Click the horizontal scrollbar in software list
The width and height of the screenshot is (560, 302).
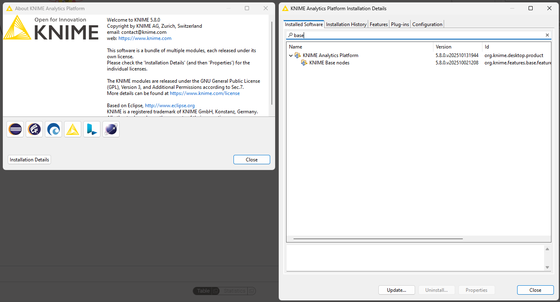tap(378, 239)
